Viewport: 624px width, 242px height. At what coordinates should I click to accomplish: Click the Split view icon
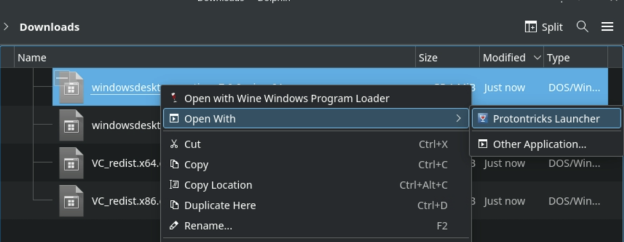pyautogui.click(x=531, y=27)
